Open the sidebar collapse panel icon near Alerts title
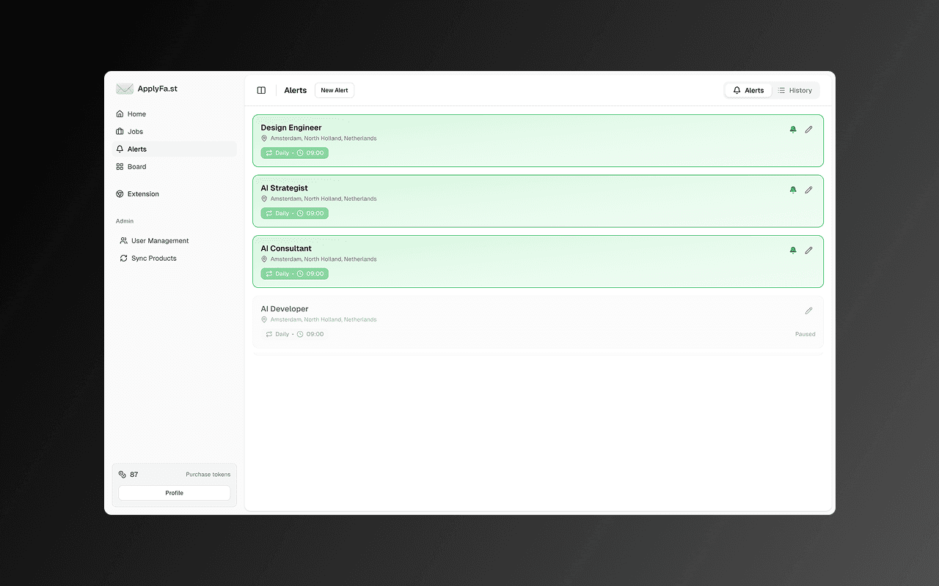The height and width of the screenshot is (586, 939). [261, 89]
